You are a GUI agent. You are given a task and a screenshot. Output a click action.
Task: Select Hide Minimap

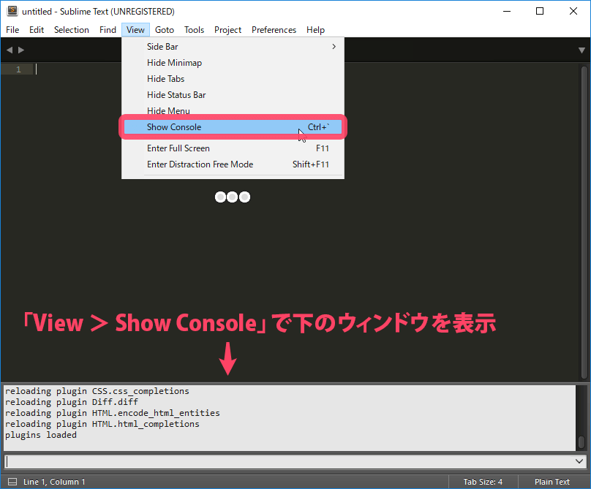click(x=233, y=63)
